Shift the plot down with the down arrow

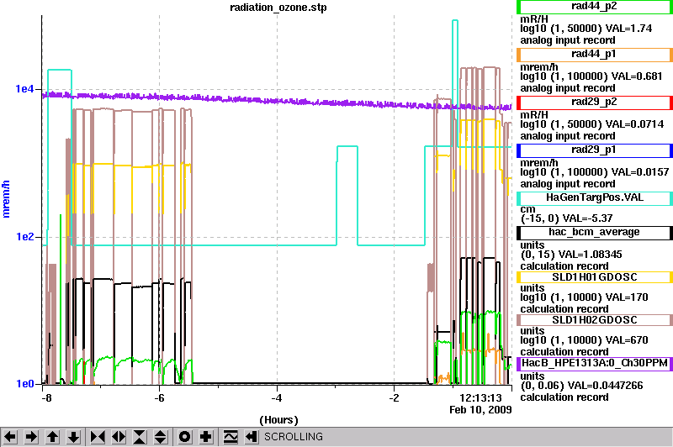pyautogui.click(x=73, y=437)
